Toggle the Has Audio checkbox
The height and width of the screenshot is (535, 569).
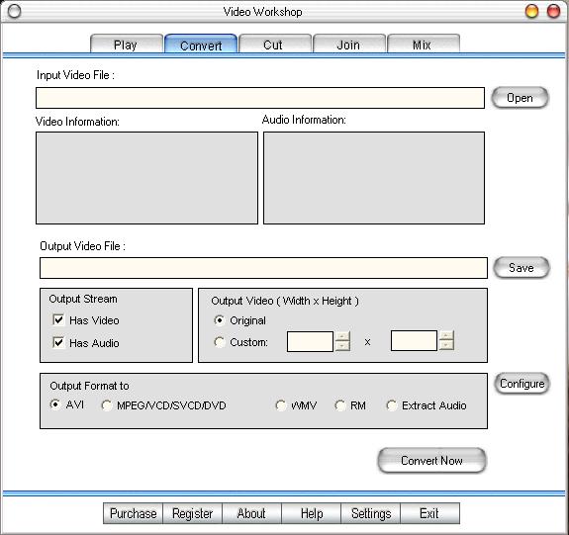point(58,342)
